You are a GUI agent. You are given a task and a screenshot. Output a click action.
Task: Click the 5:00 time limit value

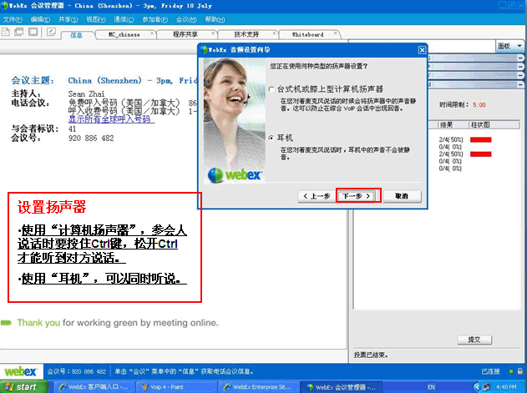tap(479, 105)
